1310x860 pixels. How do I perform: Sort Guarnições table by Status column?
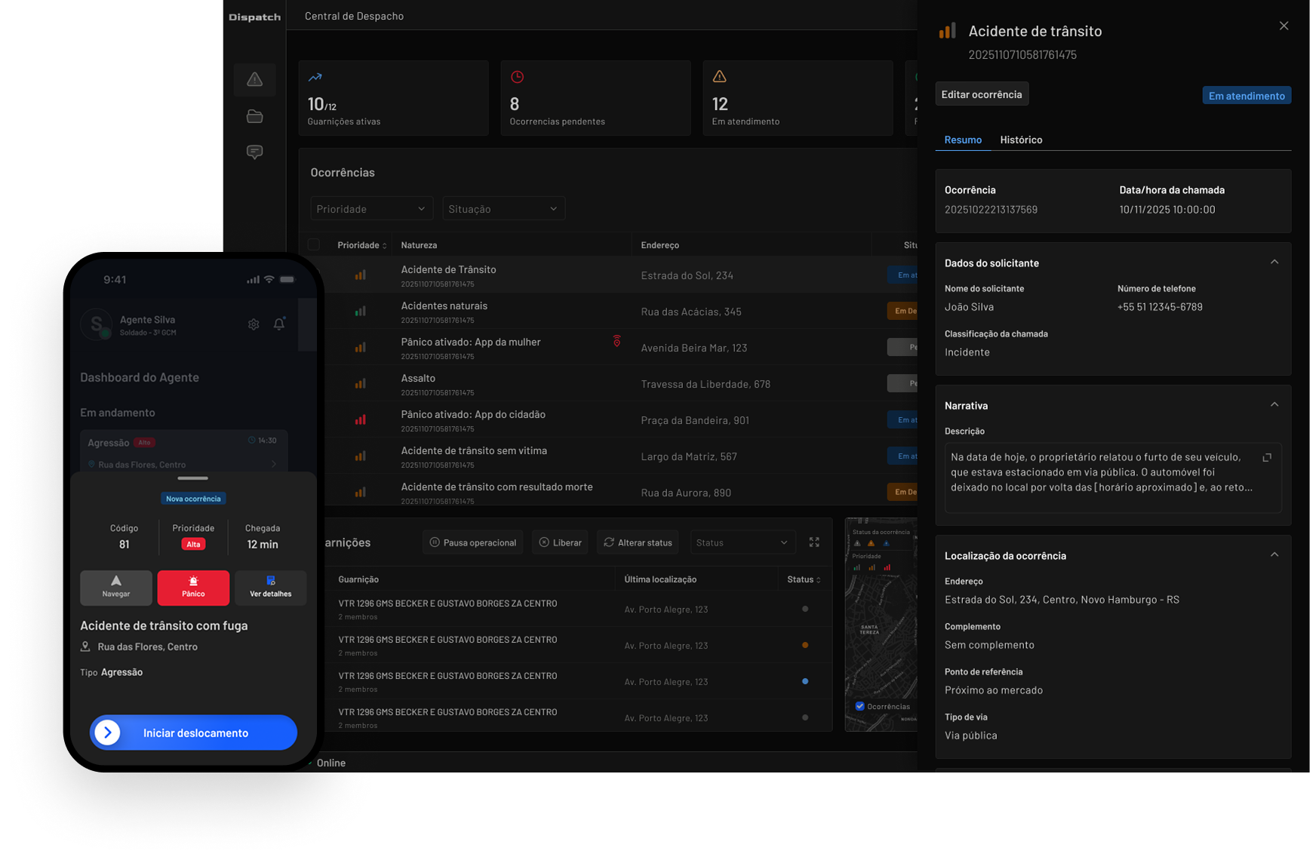[x=804, y=579]
